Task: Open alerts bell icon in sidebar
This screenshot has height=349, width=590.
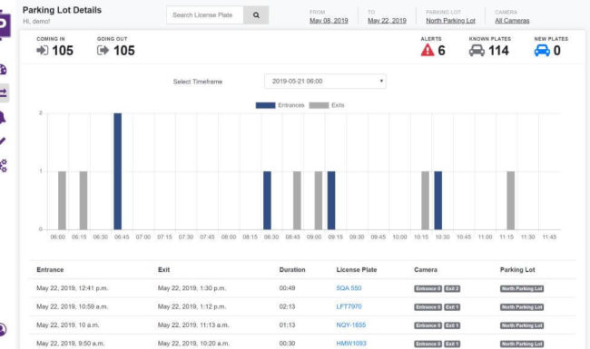Action: [x=3, y=118]
